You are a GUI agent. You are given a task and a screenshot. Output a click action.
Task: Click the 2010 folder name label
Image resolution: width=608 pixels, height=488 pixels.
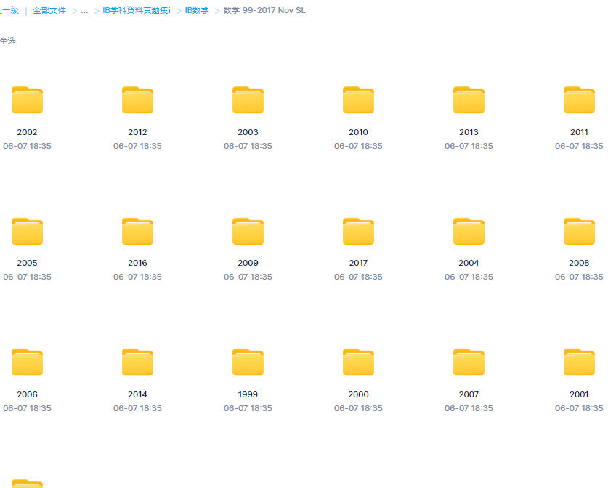point(358,132)
